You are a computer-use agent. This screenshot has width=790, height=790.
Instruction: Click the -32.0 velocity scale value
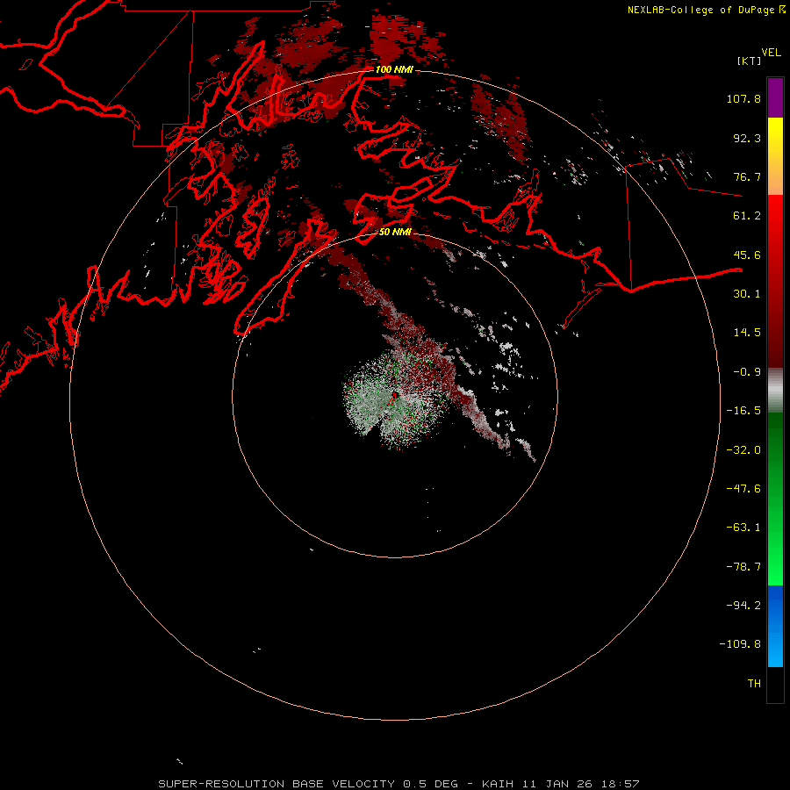743,450
